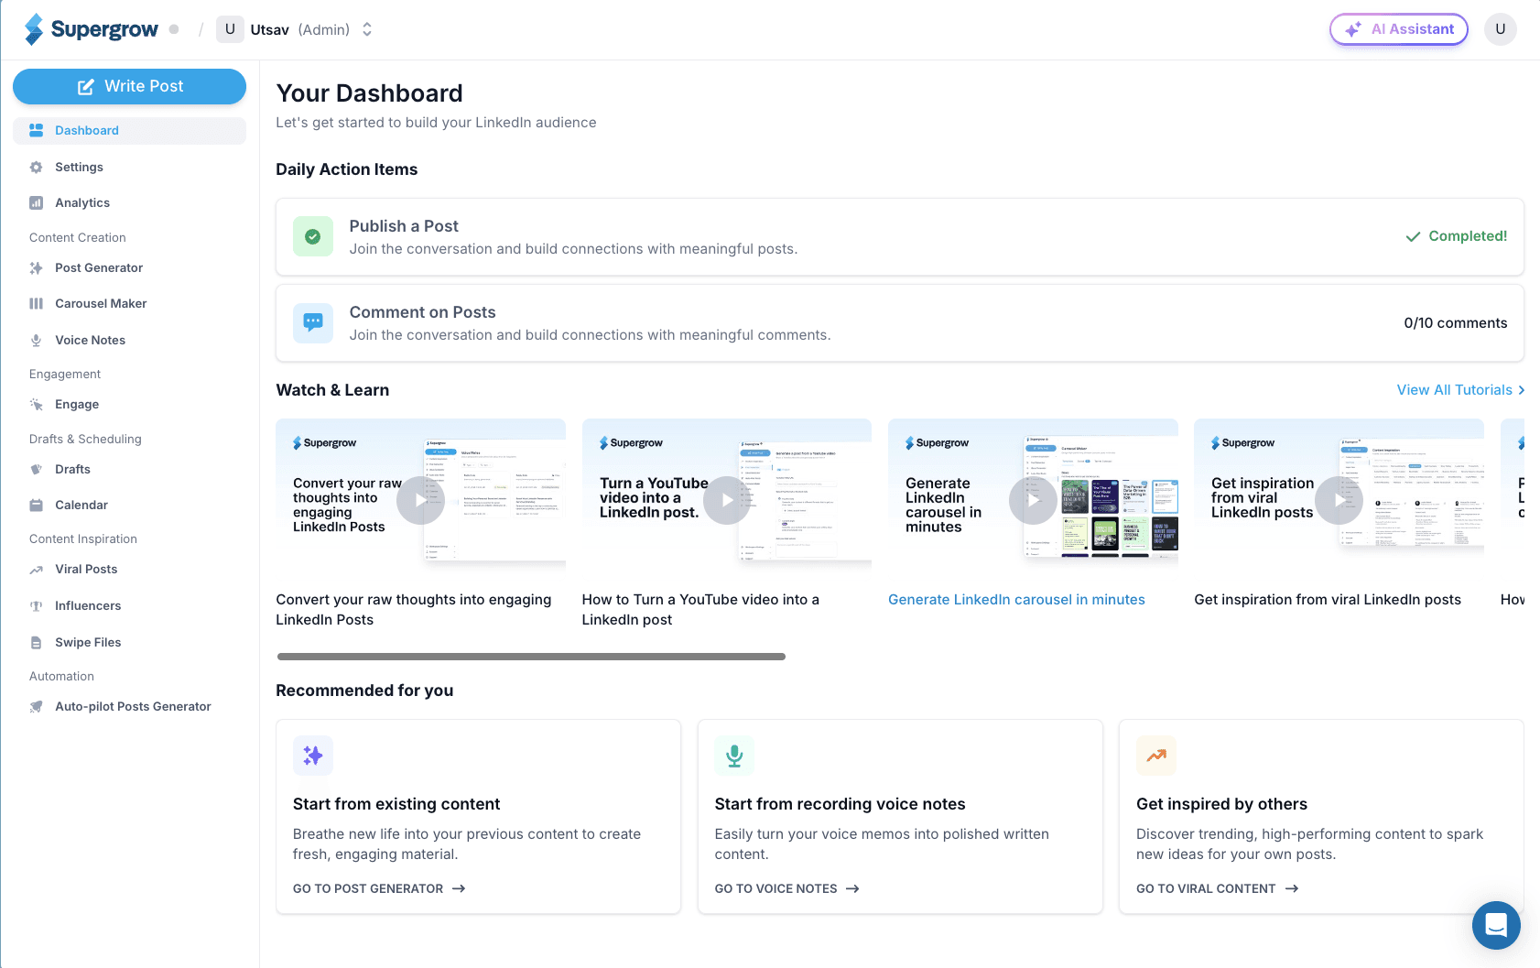Play the Get inspiration from viral posts tutorial
Image resolution: width=1540 pixels, height=968 pixels.
pos(1339,500)
